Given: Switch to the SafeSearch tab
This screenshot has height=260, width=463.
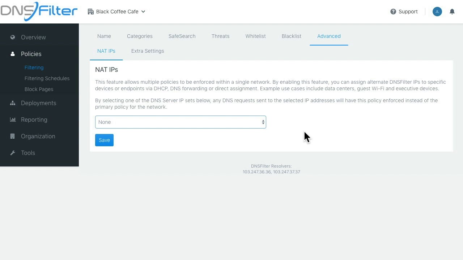Looking at the screenshot, I should point(182,36).
